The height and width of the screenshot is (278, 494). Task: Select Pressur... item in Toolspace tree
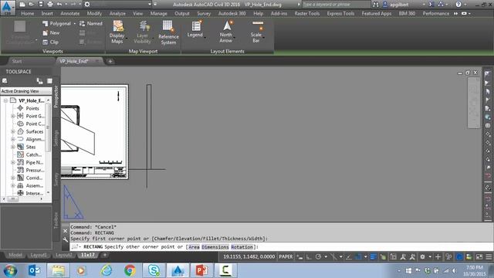(35, 170)
